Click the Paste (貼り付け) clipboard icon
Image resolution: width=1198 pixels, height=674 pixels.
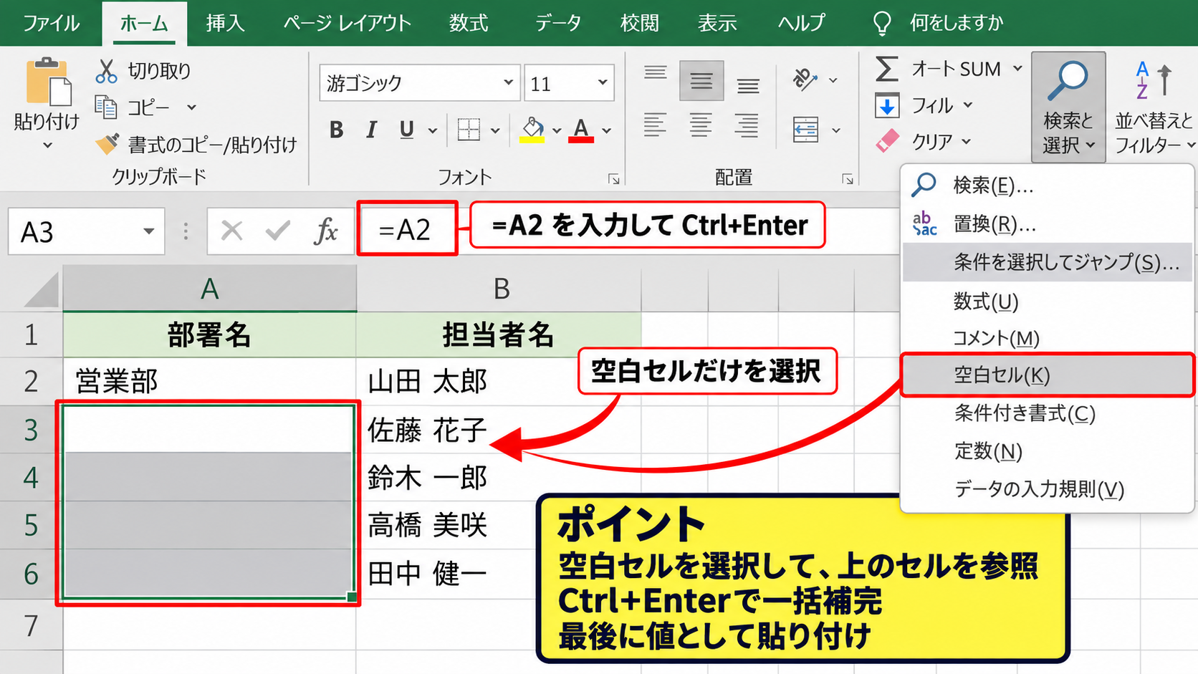coord(48,82)
